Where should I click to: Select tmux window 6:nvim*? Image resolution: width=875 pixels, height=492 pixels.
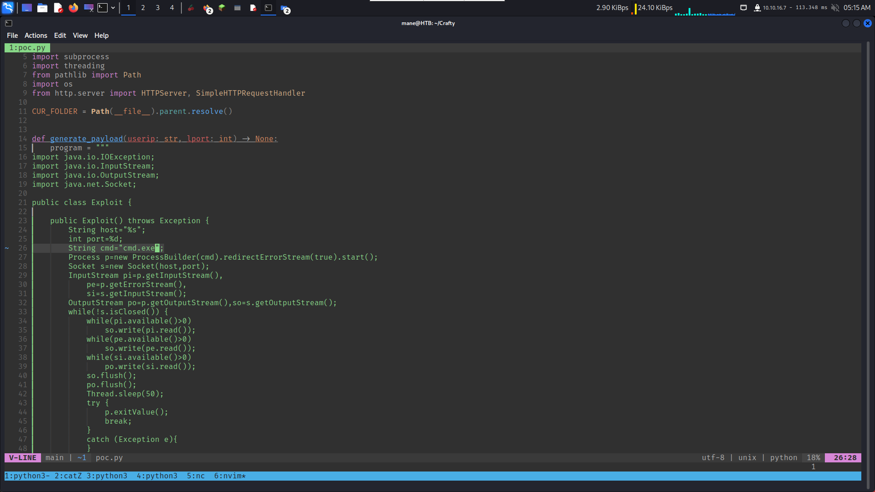pyautogui.click(x=230, y=476)
